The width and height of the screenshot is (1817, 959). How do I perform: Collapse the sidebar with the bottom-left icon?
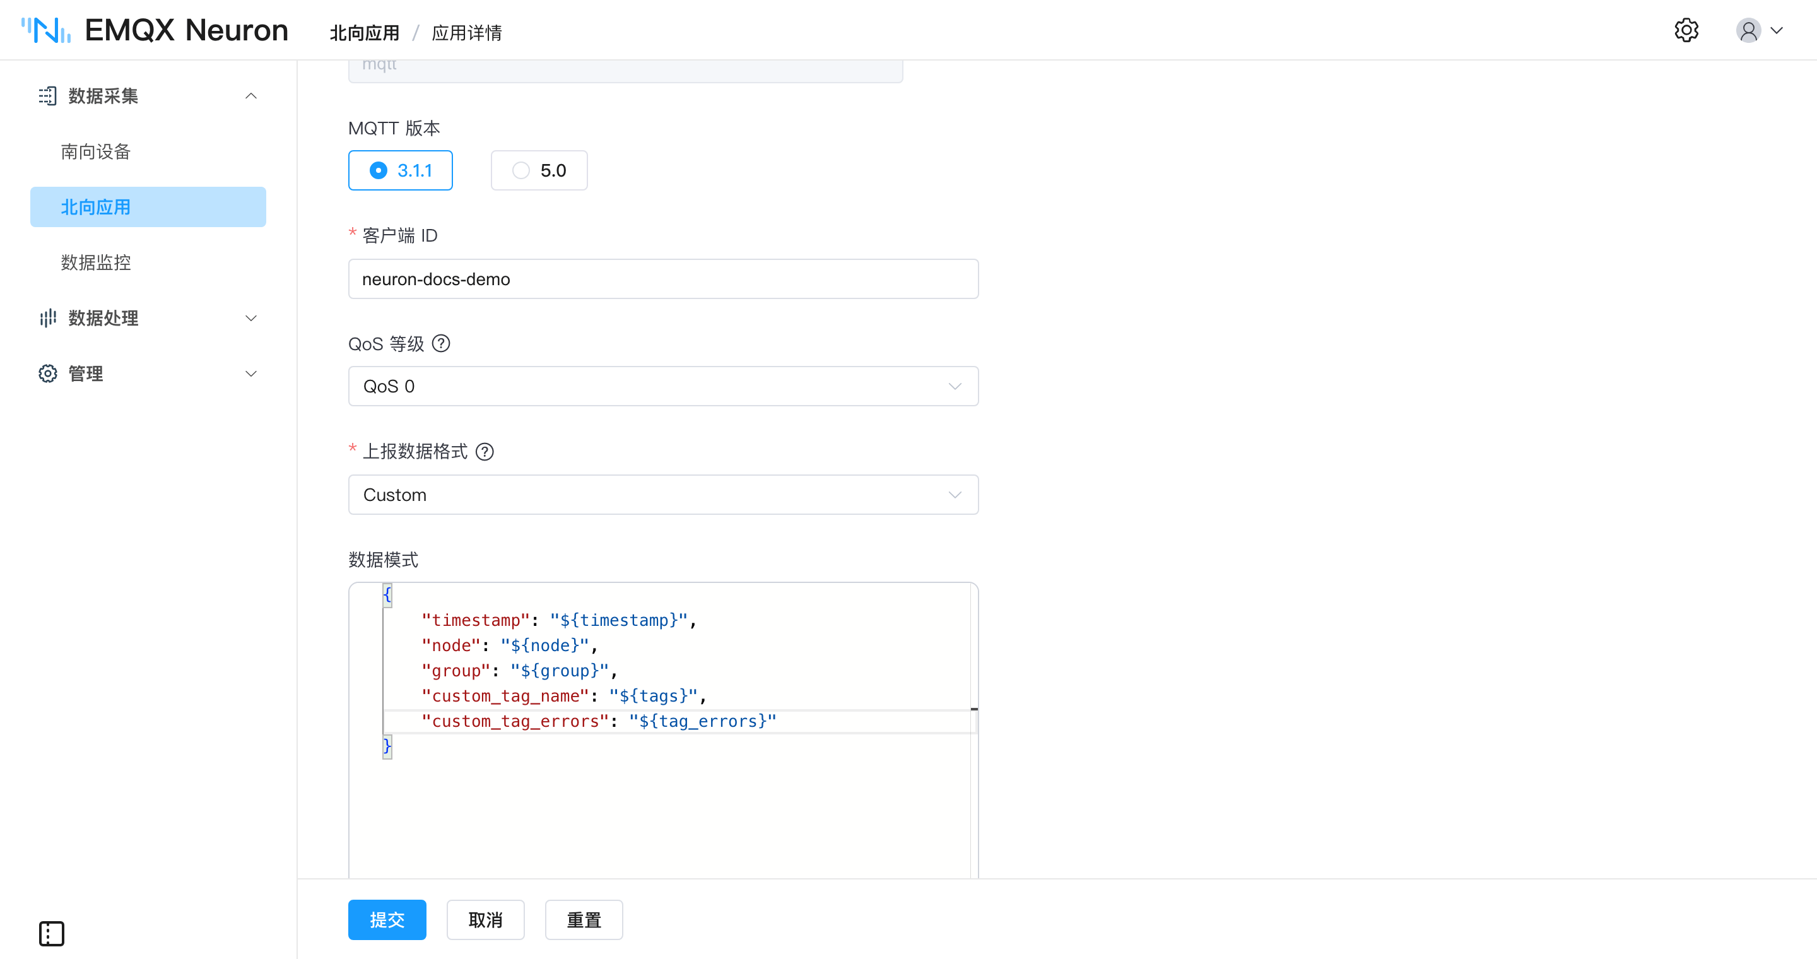coord(52,933)
